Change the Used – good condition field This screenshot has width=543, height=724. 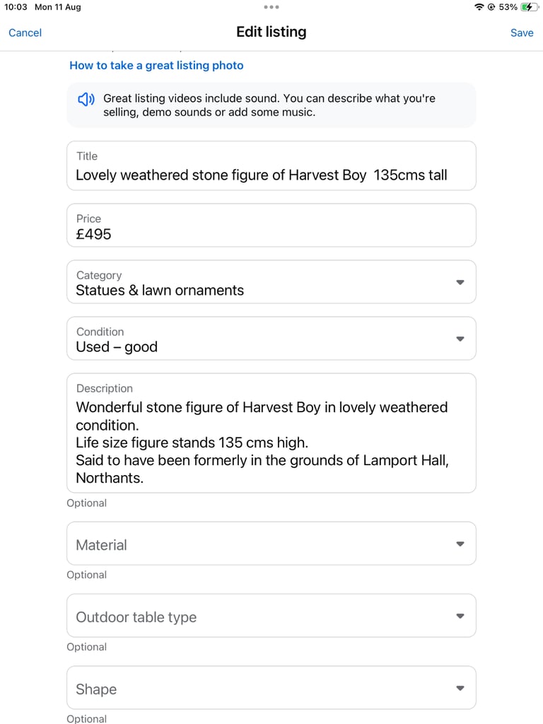tap(271, 339)
